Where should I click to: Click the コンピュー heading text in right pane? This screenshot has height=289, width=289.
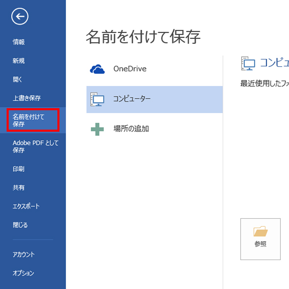(274, 63)
